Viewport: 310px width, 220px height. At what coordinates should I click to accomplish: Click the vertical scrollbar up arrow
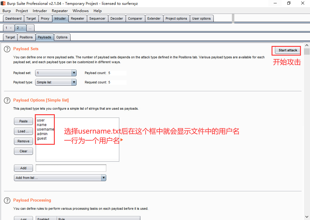307,45
